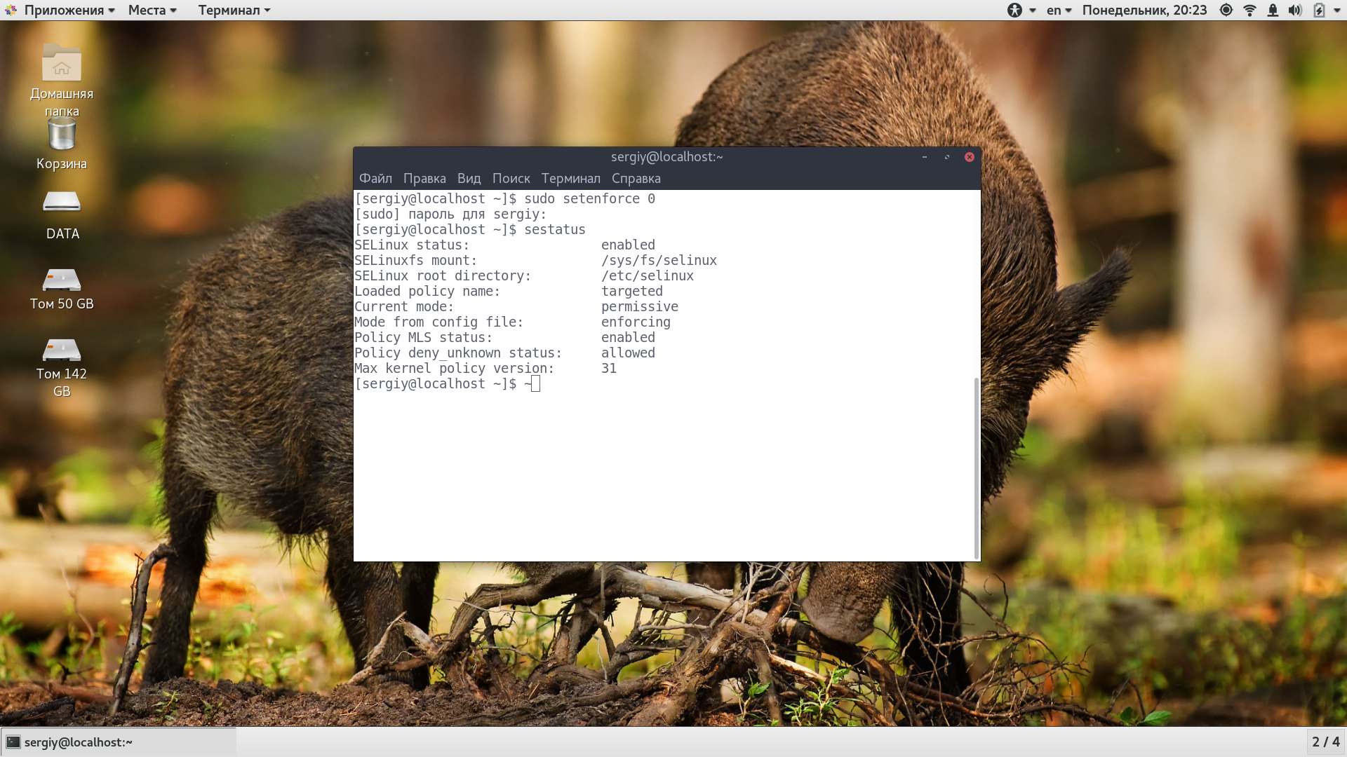
Task: Click the battery status icon
Action: click(x=1319, y=10)
